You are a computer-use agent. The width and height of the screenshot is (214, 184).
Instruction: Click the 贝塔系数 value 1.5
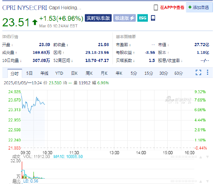click(x=152, y=60)
